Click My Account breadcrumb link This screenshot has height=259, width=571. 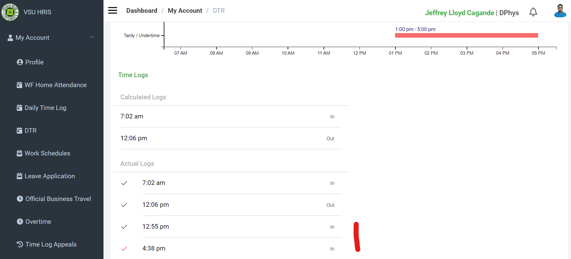tap(185, 11)
